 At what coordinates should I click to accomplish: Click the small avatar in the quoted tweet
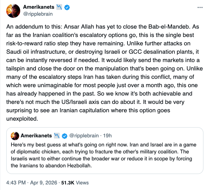15,135
